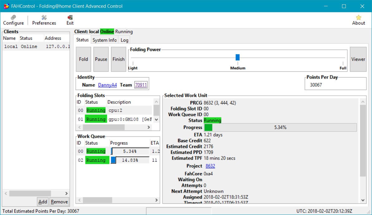The image size is (372, 215).
Task: Click the Exit toolbar icon
Action: [x=70, y=20]
